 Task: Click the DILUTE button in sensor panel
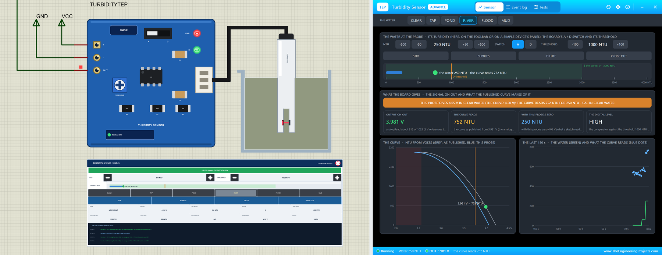pyautogui.click(x=551, y=56)
